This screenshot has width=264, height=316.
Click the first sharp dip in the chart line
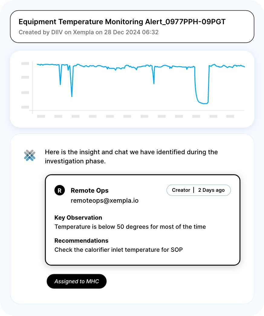[60, 83]
